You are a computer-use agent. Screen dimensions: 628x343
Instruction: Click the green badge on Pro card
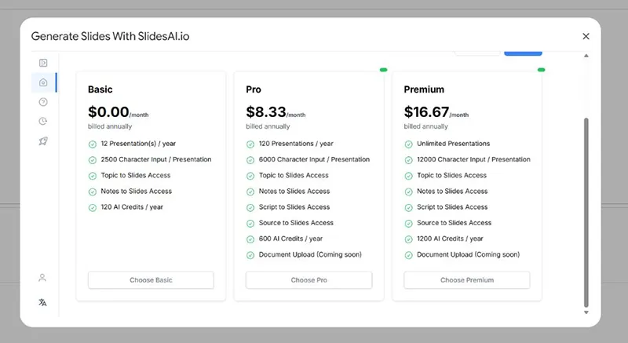click(x=383, y=70)
